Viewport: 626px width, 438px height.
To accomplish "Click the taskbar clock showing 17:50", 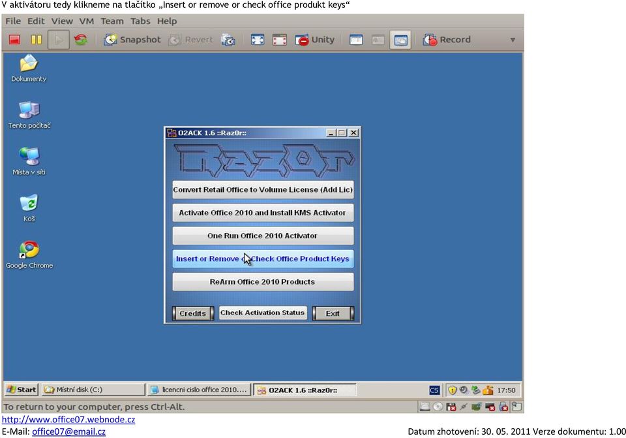I will point(506,390).
